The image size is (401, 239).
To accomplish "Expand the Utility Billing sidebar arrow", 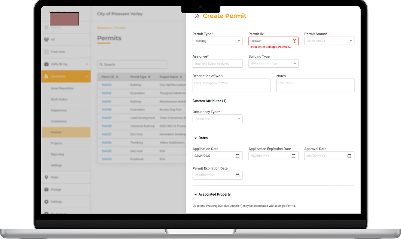I will (87, 64).
